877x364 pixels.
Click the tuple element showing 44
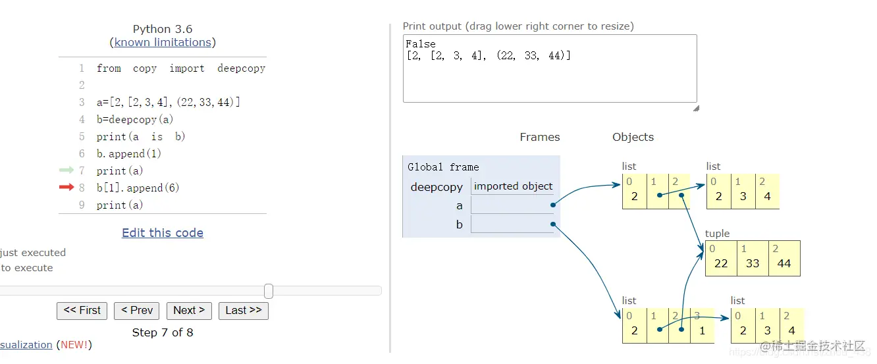tap(784, 263)
